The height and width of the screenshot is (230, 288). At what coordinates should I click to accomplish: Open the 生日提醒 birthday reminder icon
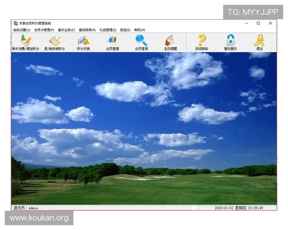pos(170,42)
